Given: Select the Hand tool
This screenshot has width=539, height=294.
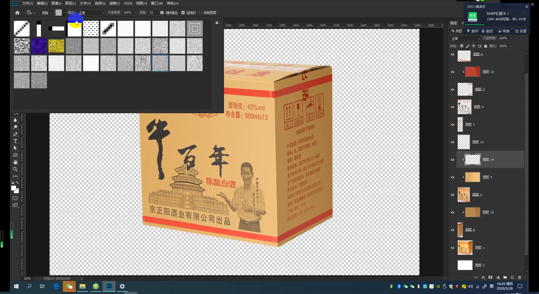Looking at the screenshot, I should point(15,162).
